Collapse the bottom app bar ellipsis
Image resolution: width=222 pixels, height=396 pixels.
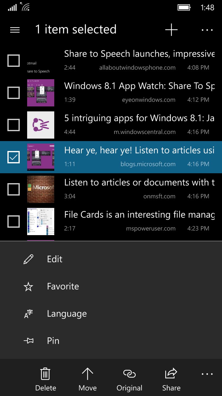click(207, 374)
